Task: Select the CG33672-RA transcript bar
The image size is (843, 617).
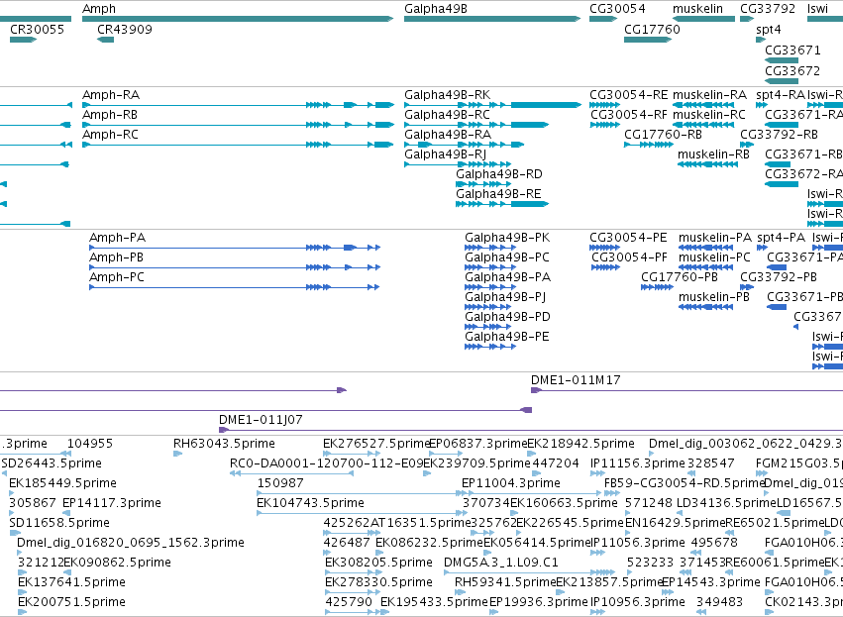Action: [782, 184]
